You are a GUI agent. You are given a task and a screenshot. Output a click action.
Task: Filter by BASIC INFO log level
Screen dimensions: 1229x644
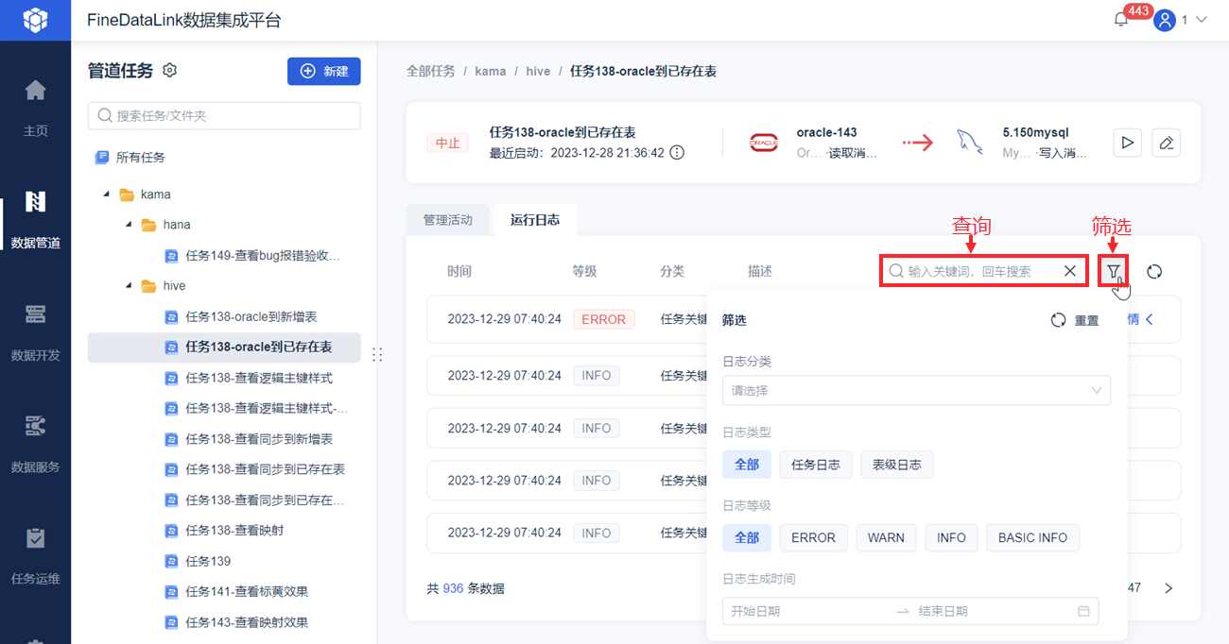(x=1032, y=537)
